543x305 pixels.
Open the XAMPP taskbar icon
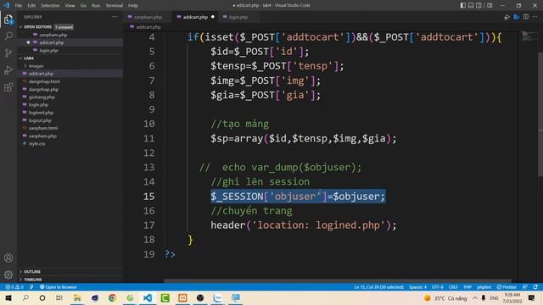(x=182, y=297)
